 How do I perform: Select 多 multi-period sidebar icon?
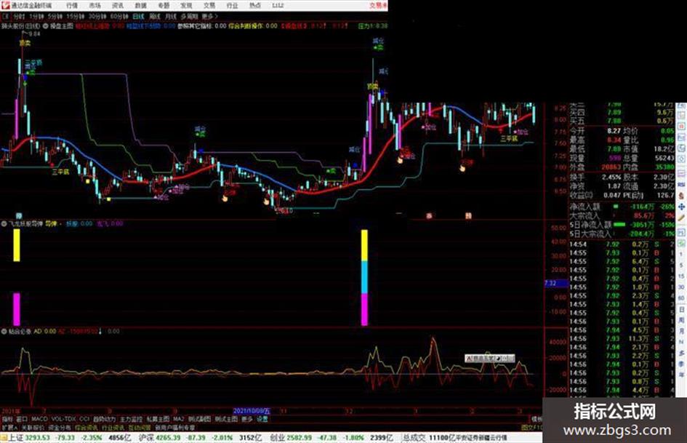681,353
